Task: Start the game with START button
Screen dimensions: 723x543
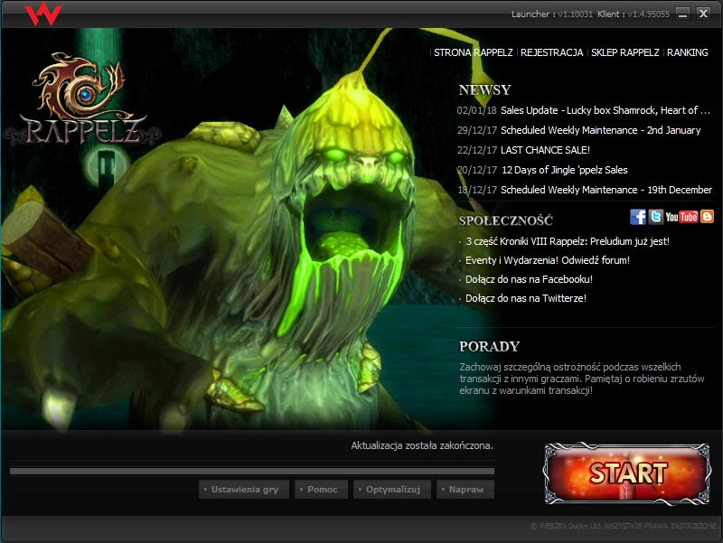Action: (x=627, y=473)
